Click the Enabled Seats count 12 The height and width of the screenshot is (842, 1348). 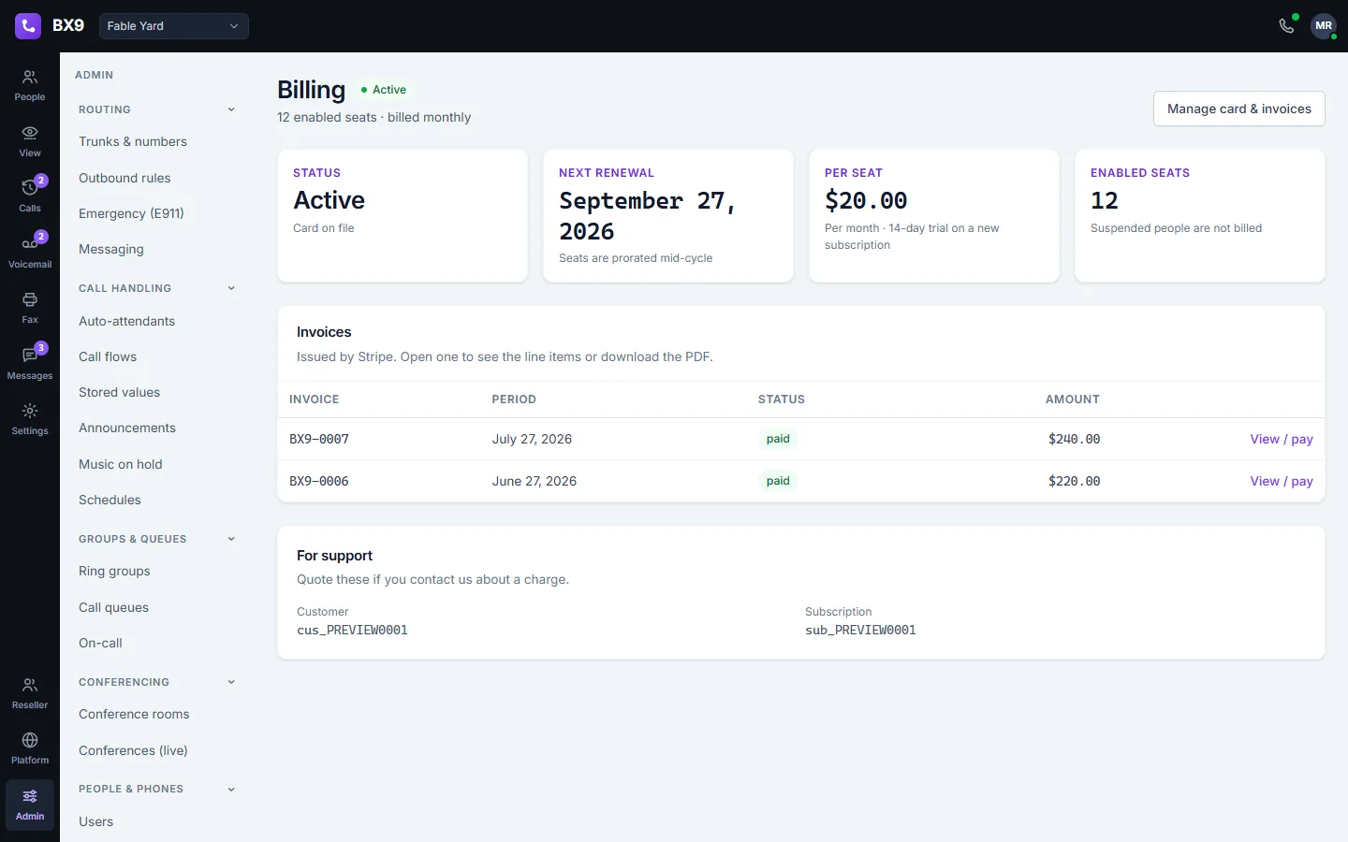click(1105, 200)
